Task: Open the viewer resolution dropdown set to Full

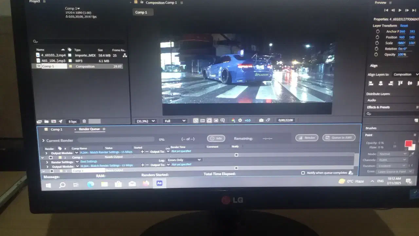Action: (x=175, y=121)
